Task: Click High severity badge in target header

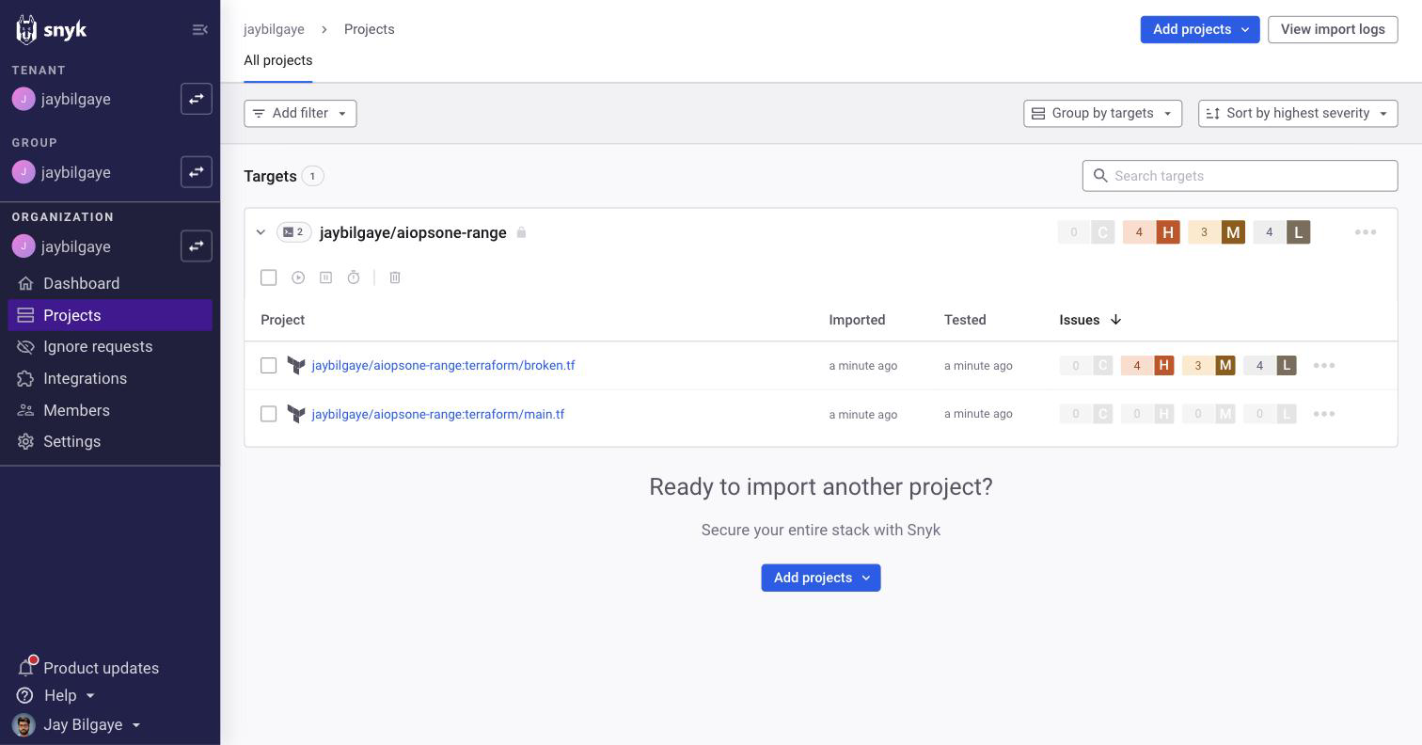Action: coord(1151,232)
